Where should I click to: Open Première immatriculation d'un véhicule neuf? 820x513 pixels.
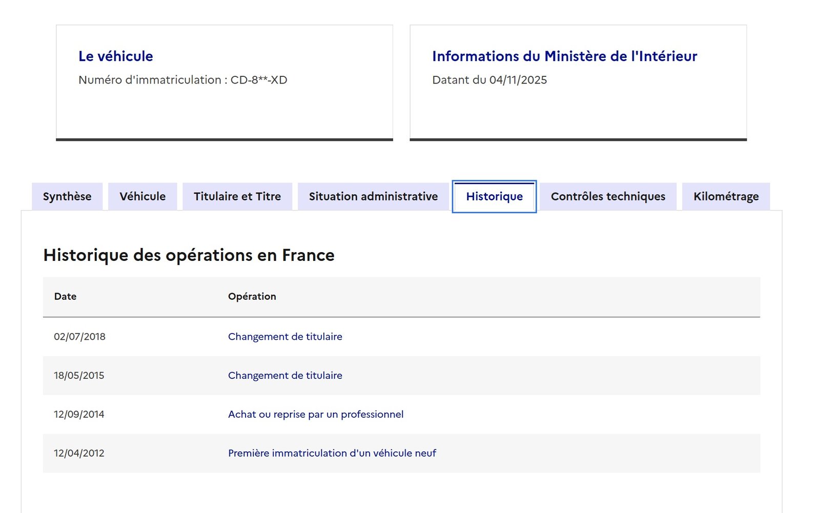[x=332, y=454]
